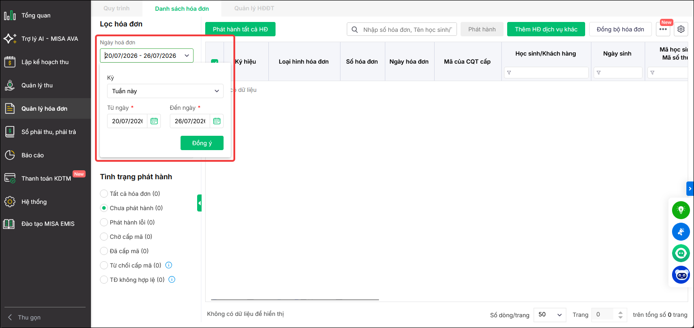The height and width of the screenshot is (328, 694).
Task: Click the Từ ngày date input field
Action: coord(127,121)
